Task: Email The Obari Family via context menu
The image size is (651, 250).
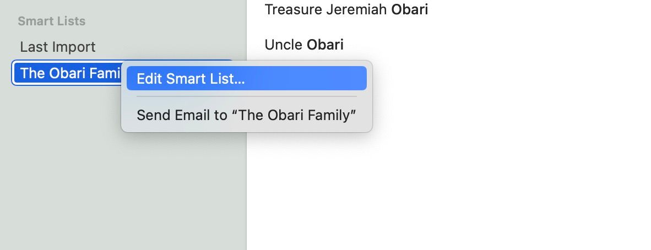Action: coord(246,115)
